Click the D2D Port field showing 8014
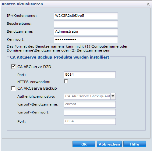 coord(90,75)
